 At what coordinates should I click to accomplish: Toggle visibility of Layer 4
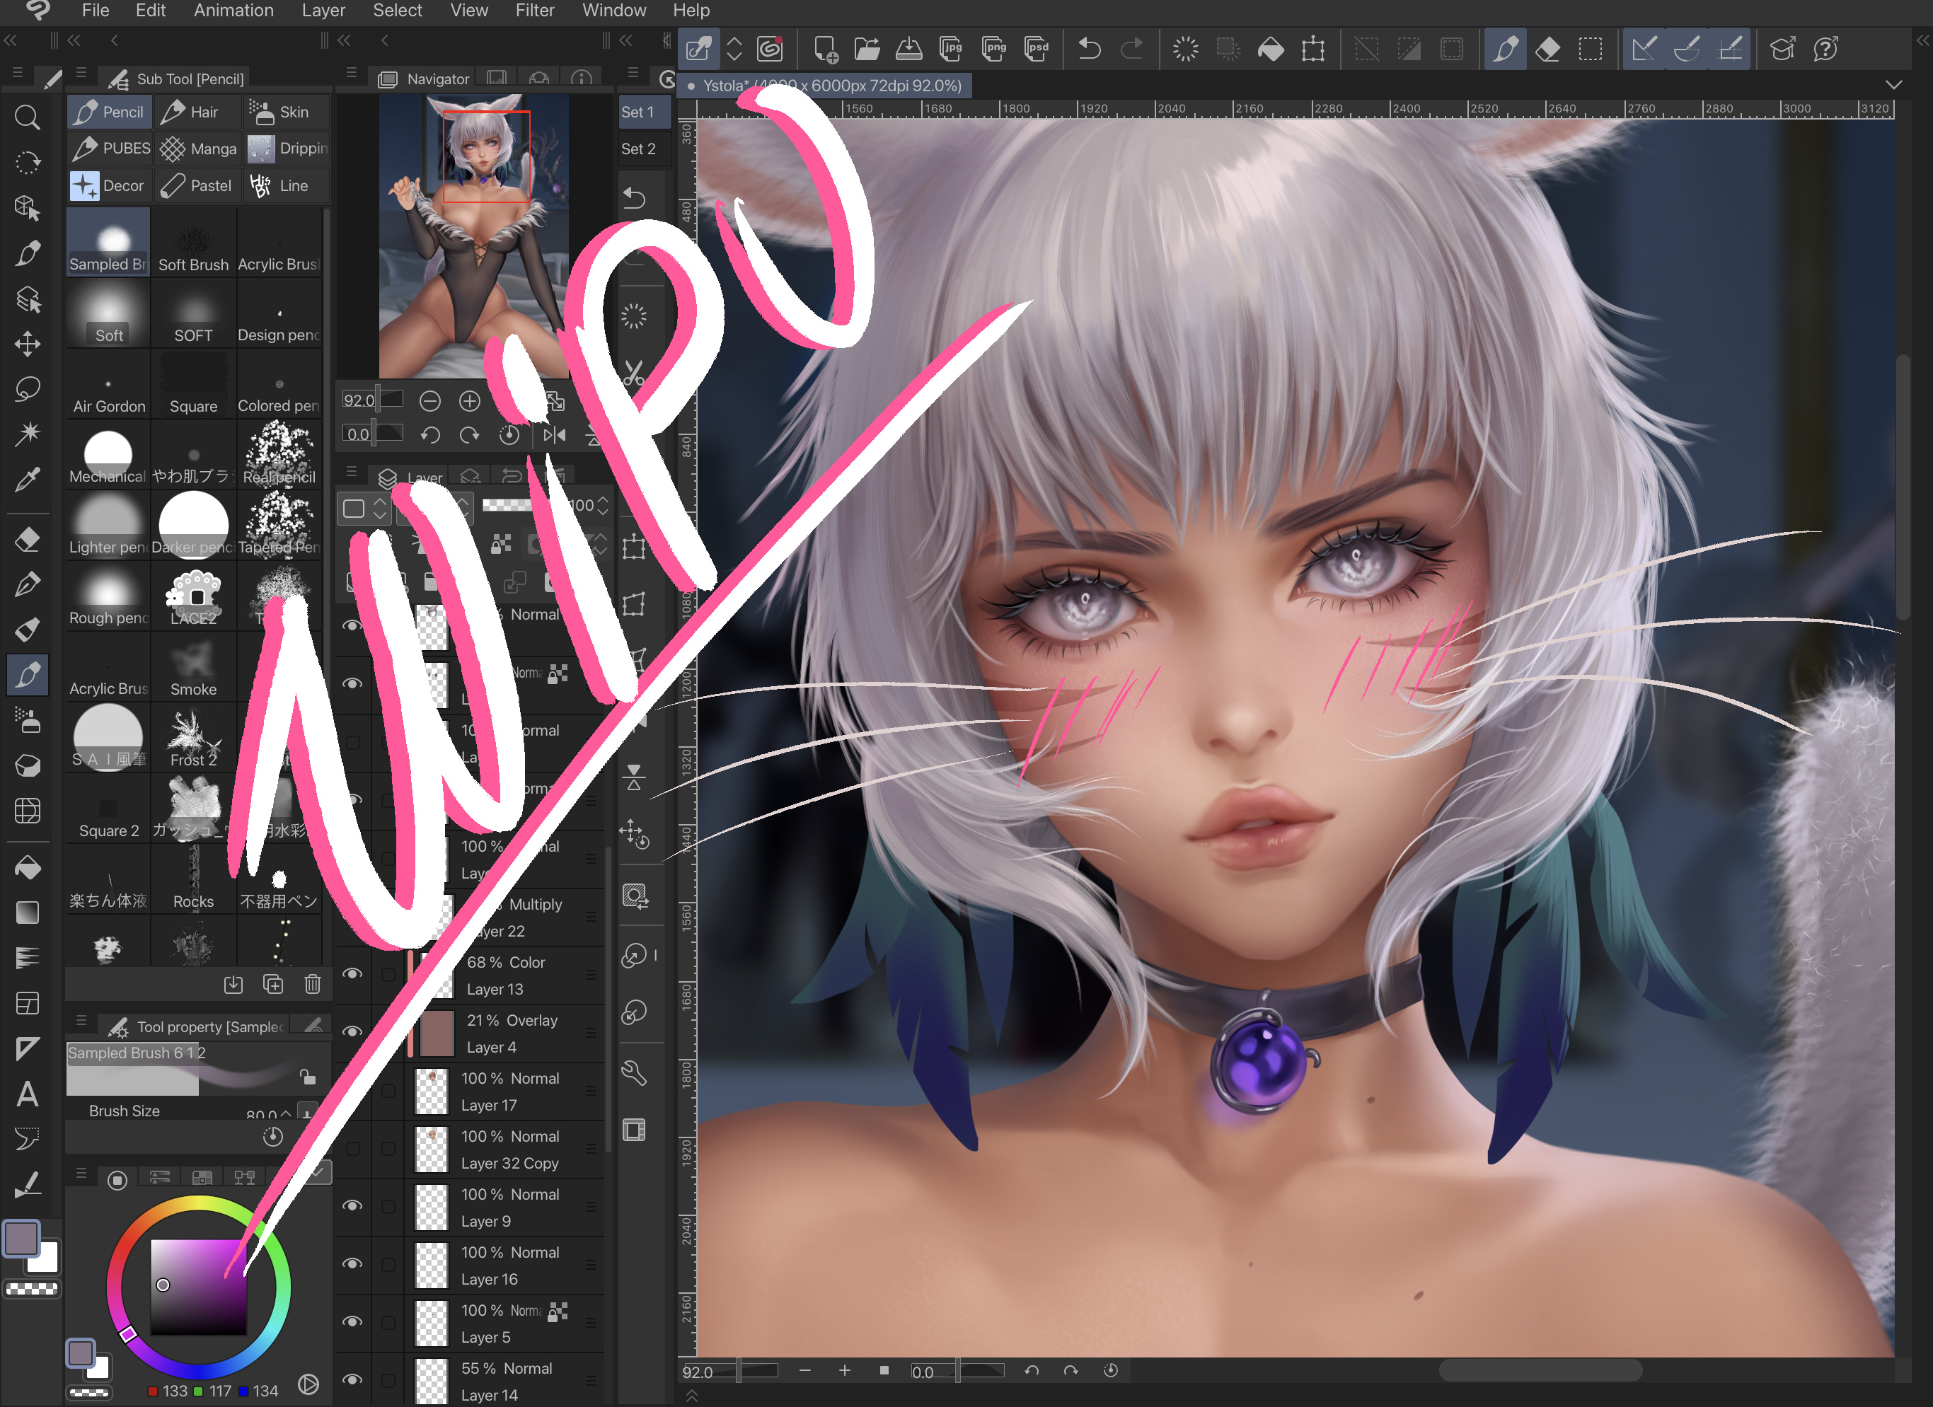352,1032
